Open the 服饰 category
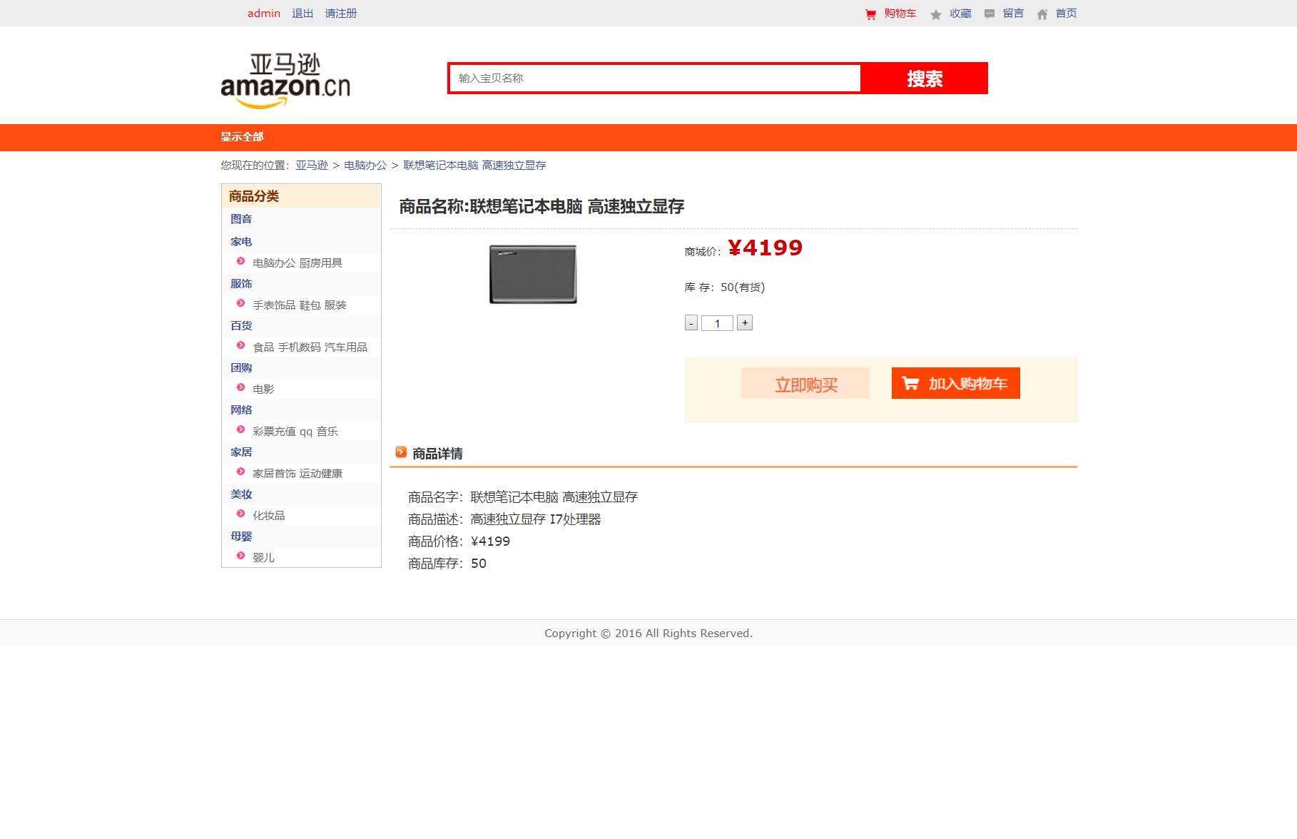 click(x=241, y=284)
